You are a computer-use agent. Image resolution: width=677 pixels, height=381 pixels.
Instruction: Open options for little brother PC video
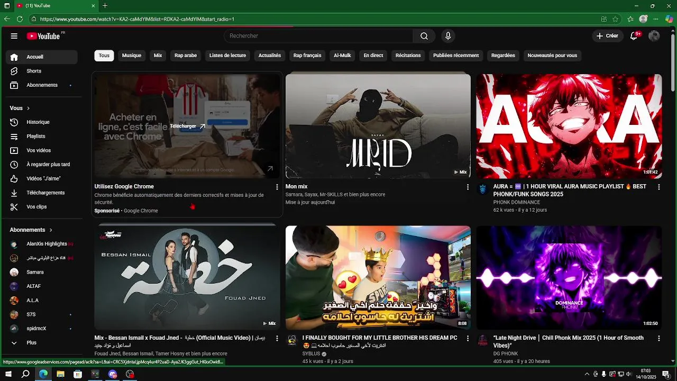click(468, 339)
